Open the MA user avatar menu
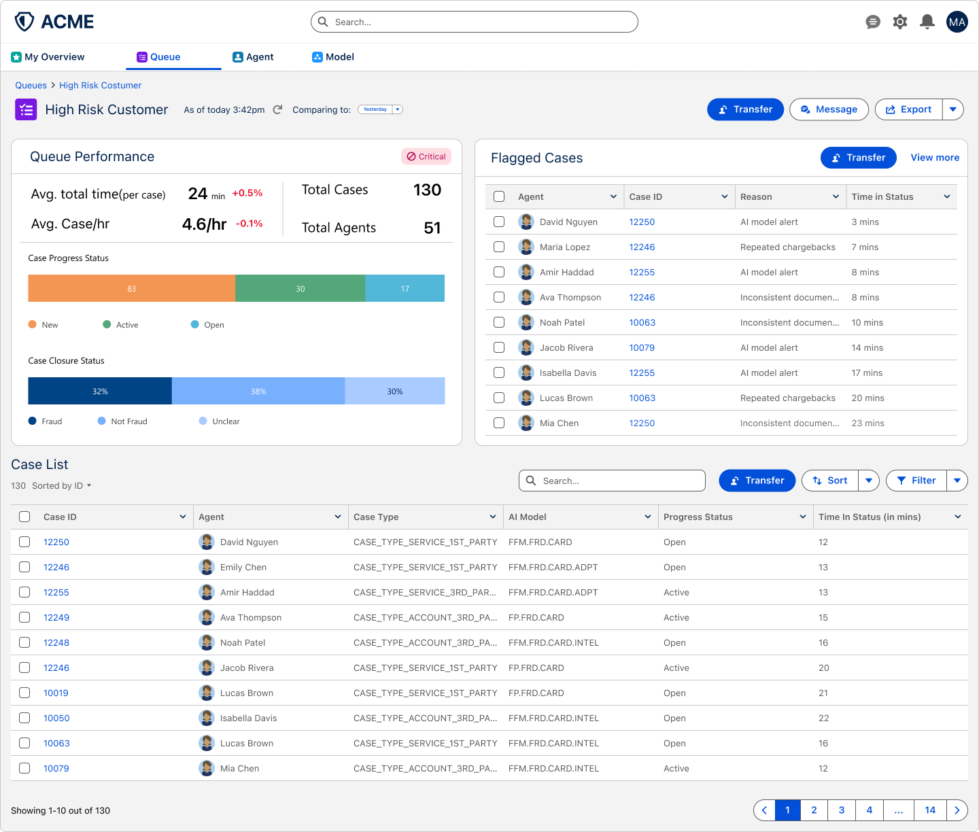 coord(957,22)
